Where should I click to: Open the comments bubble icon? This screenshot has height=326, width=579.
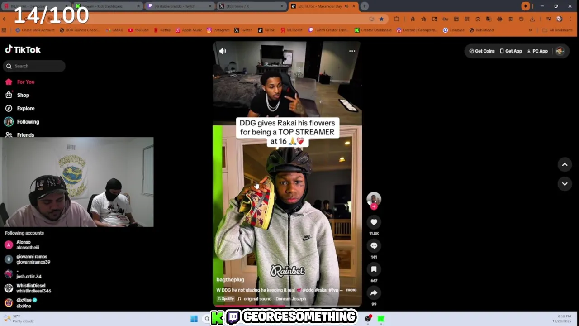[374, 245]
